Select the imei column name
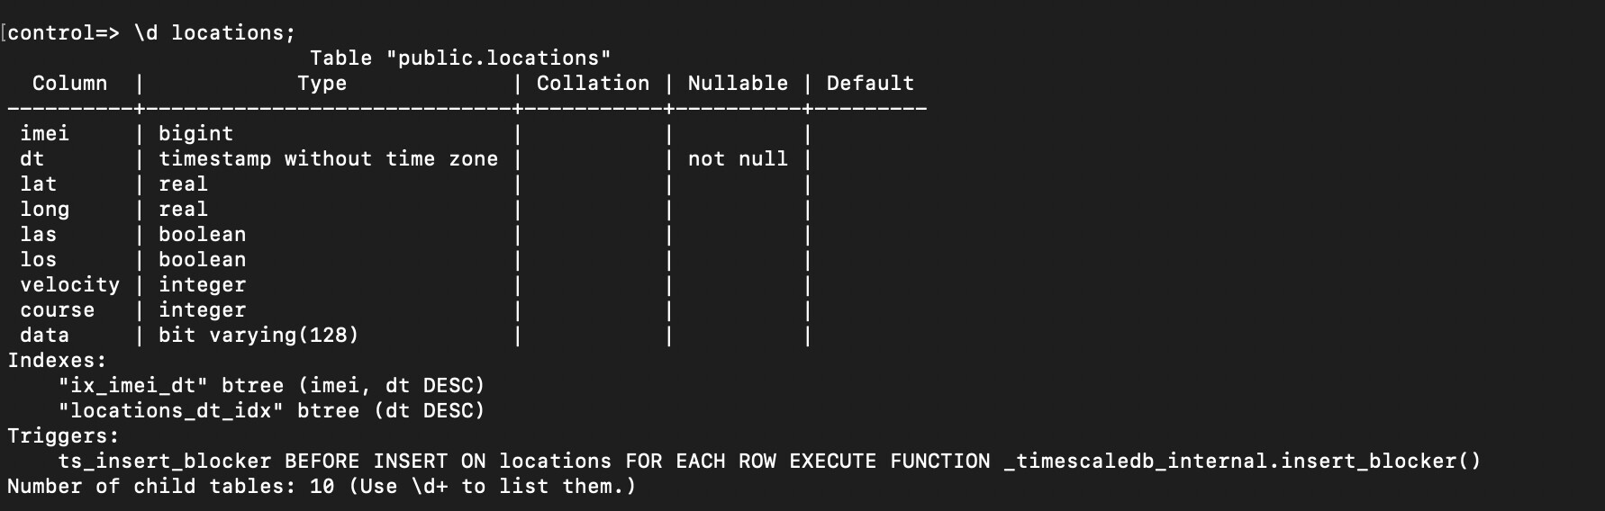This screenshot has width=1605, height=511. click(45, 134)
